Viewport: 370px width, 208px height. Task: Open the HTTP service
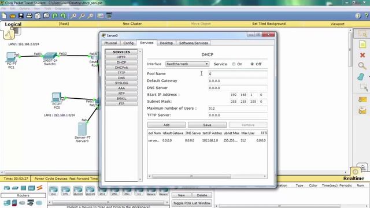121,57
